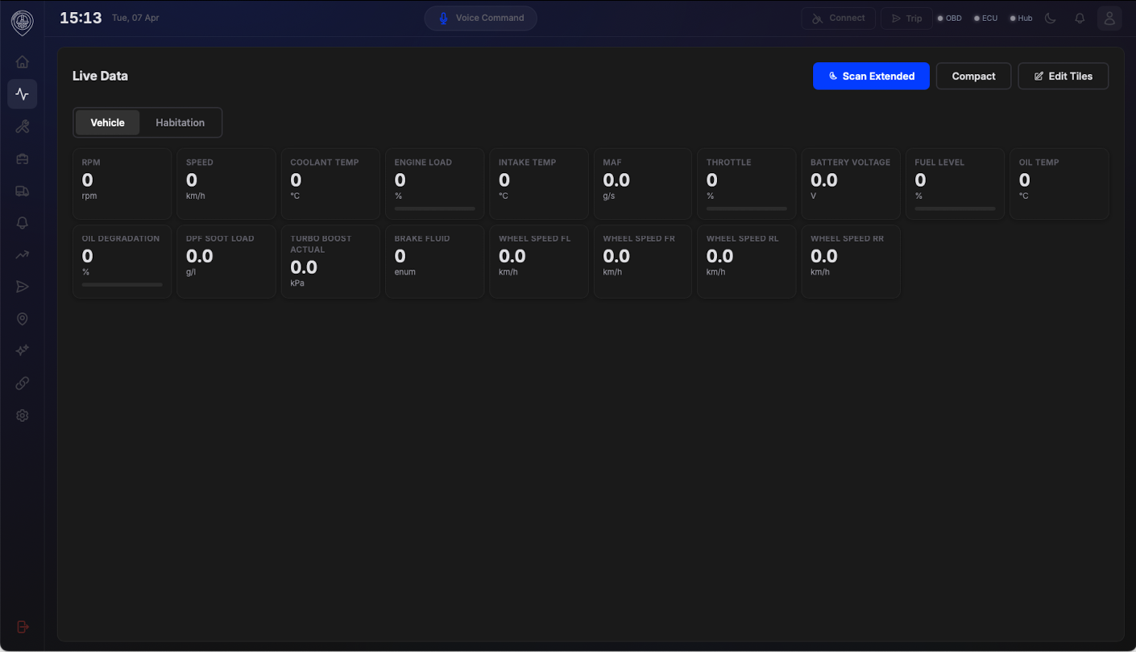Start Scan Extended
The height and width of the screenshot is (652, 1136).
coord(871,76)
